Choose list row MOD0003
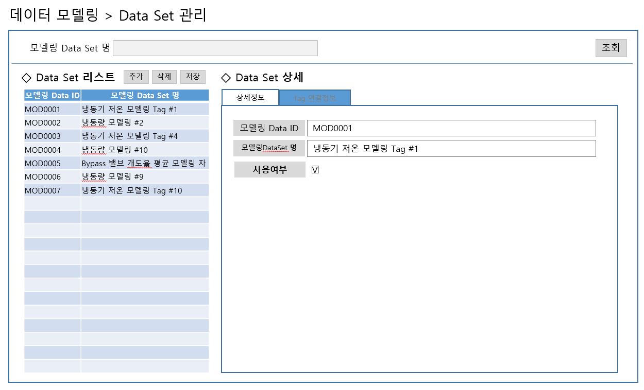This screenshot has height=390, width=644. [x=116, y=136]
